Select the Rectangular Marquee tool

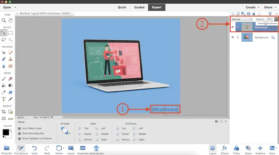click(11, 33)
